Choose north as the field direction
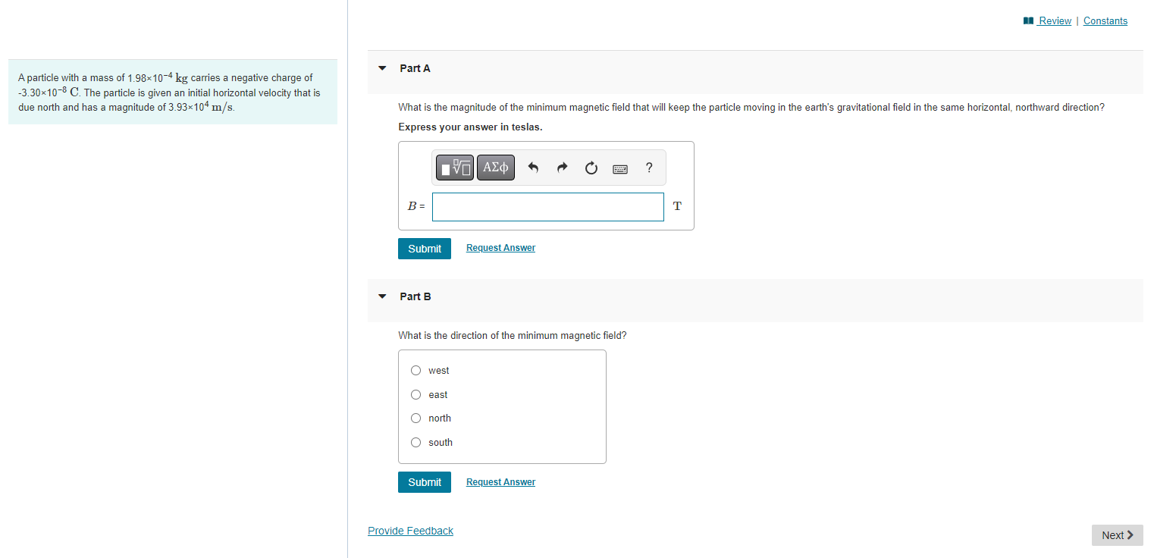Viewport: 1154px width, 558px height. click(x=416, y=418)
